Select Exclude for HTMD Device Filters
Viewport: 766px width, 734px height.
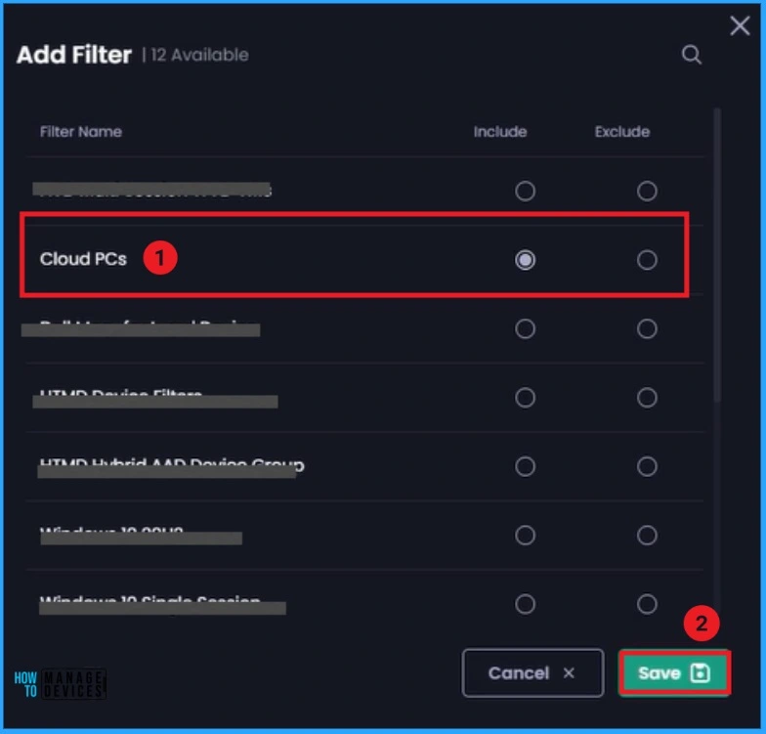coord(647,398)
